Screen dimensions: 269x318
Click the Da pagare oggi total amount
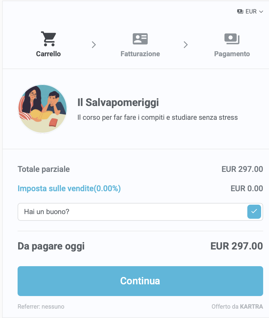point(236,246)
